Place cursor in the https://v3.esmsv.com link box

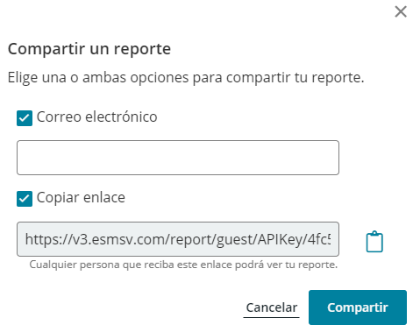coord(178,239)
